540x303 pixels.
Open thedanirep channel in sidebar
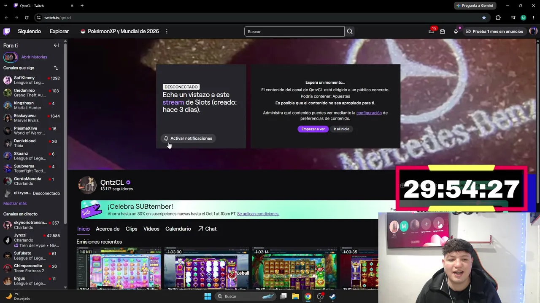(32, 93)
